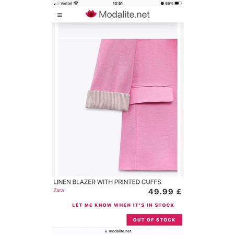235x235 pixels.
Task: Tap the Viettel carrier label
Action: point(66,3)
